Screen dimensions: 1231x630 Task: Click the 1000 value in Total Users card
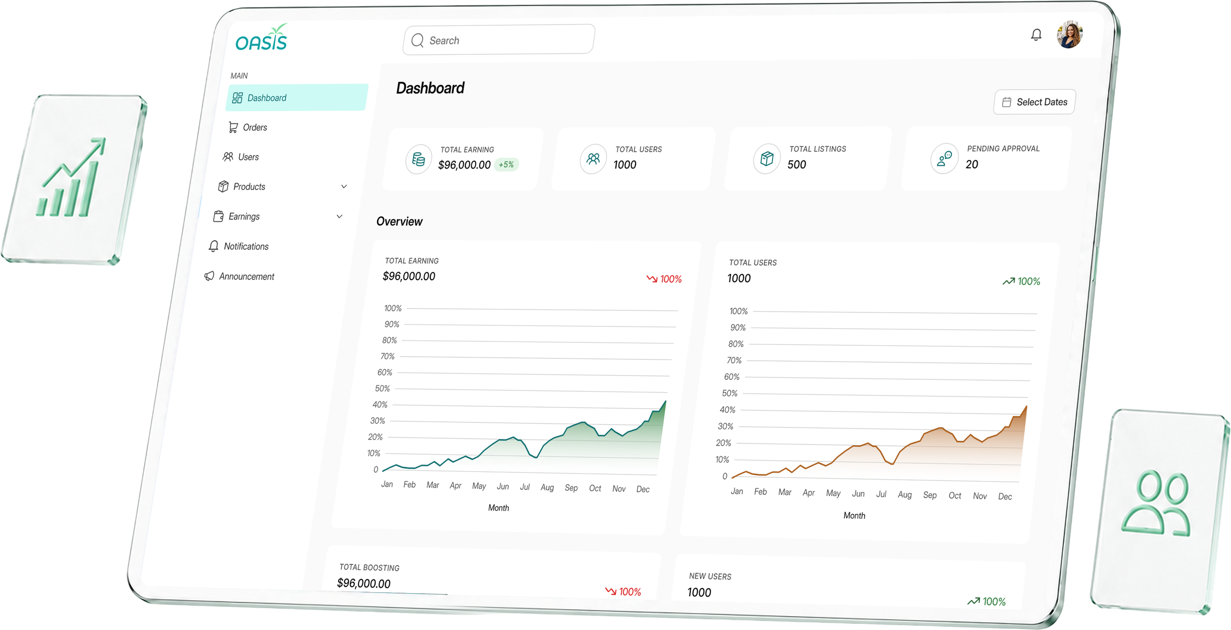tap(624, 165)
